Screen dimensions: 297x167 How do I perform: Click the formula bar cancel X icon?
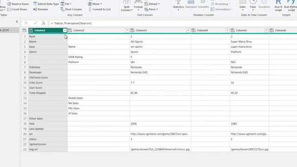tap(26, 23)
